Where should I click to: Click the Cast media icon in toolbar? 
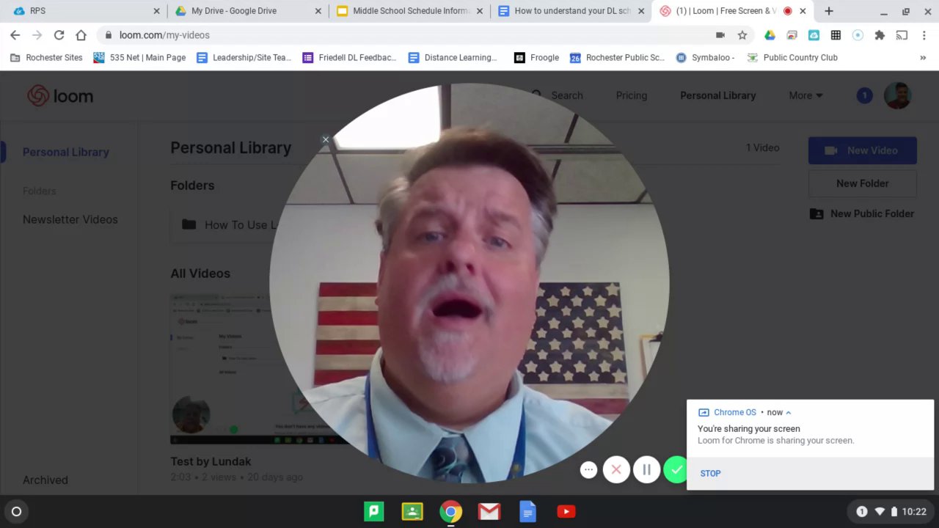[x=902, y=35]
